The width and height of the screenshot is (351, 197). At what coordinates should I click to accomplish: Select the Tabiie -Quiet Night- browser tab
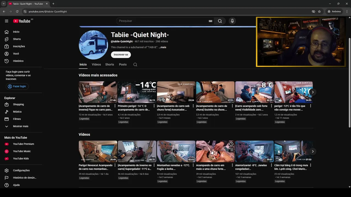click(x=28, y=4)
